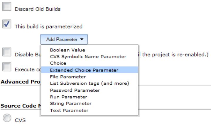Enable the Discard Old Builds checkbox
Screen dimensions: 211x127
[6, 8]
